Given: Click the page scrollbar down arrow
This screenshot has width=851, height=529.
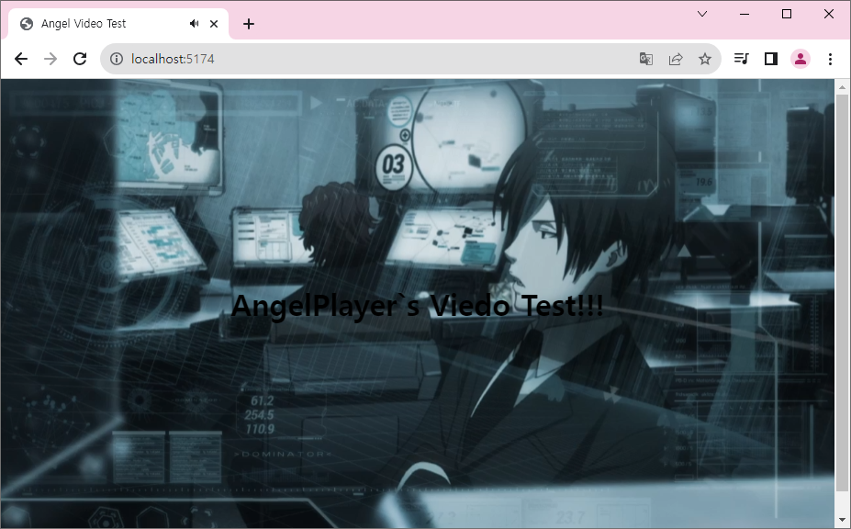Looking at the screenshot, I should [842, 521].
